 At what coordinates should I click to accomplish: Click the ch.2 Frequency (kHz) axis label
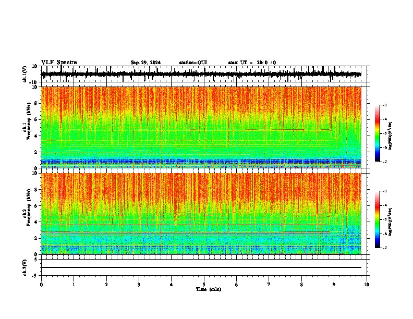[27, 207]
